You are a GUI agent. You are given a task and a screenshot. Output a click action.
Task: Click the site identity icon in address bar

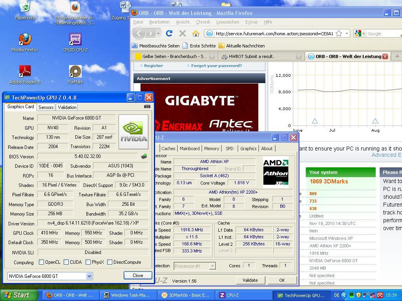tap(210, 34)
